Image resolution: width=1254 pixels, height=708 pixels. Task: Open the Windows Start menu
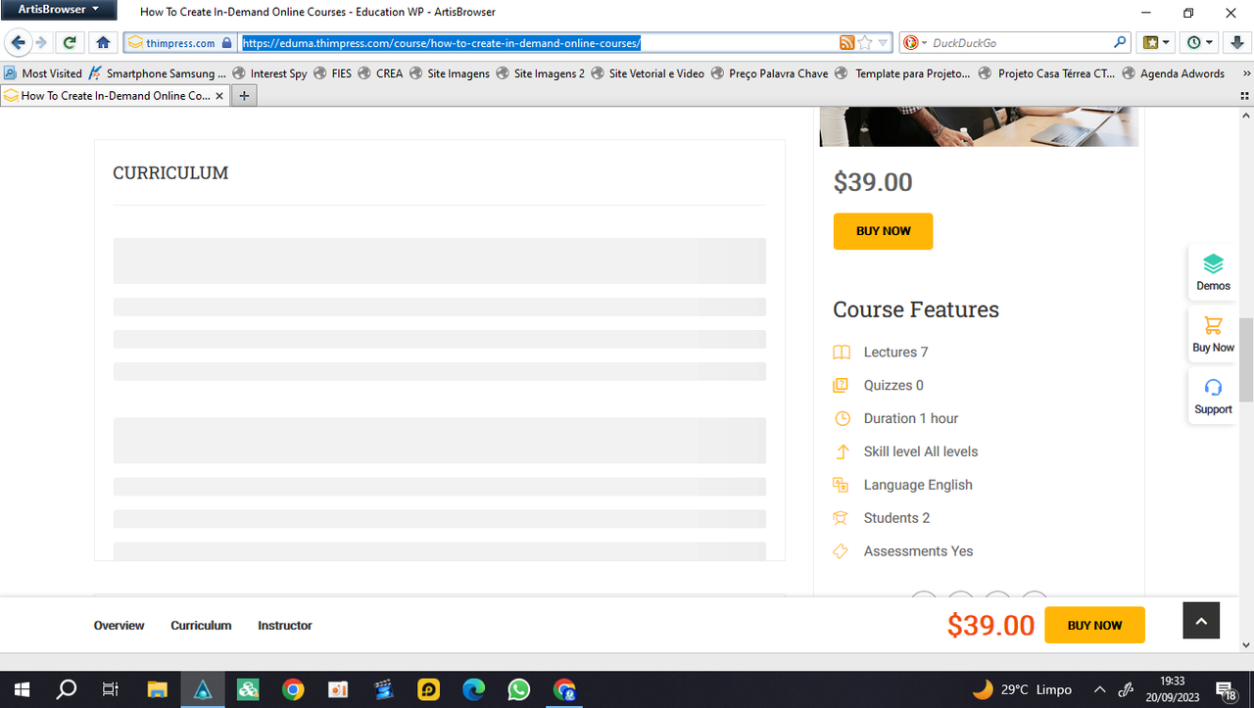pyautogui.click(x=22, y=689)
